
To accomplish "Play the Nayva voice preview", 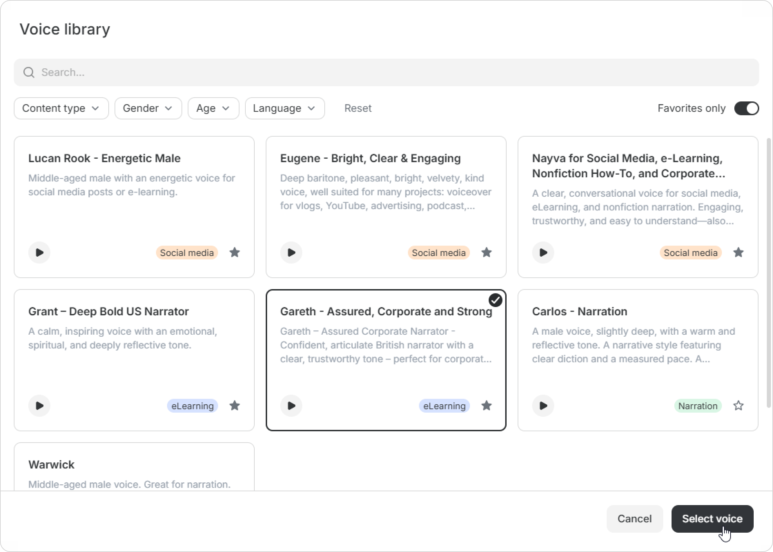I will pyautogui.click(x=543, y=253).
